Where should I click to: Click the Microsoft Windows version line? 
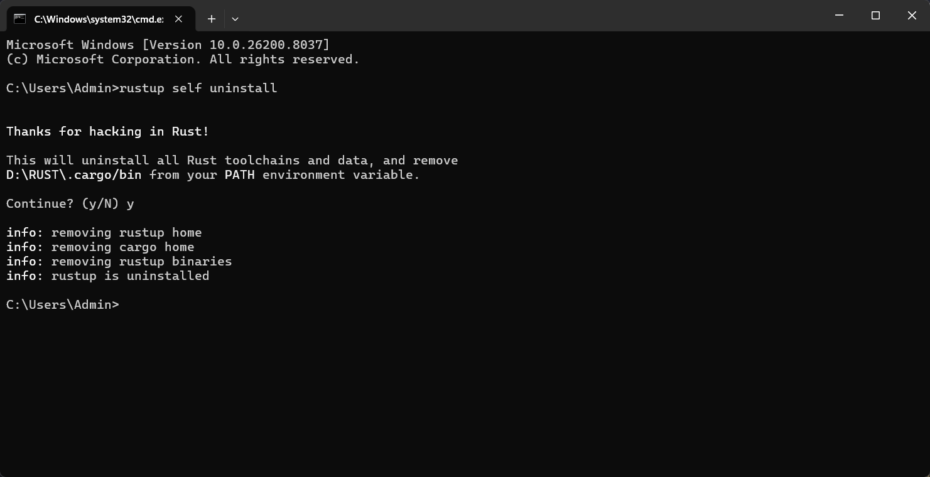168,45
